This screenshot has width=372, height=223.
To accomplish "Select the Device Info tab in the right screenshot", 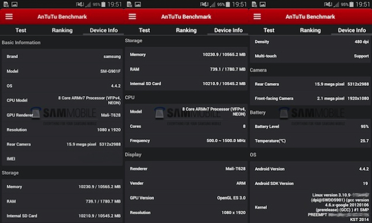I will 352,30.
